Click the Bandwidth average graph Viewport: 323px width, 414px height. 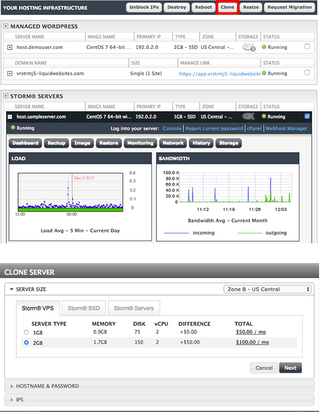pos(236,188)
